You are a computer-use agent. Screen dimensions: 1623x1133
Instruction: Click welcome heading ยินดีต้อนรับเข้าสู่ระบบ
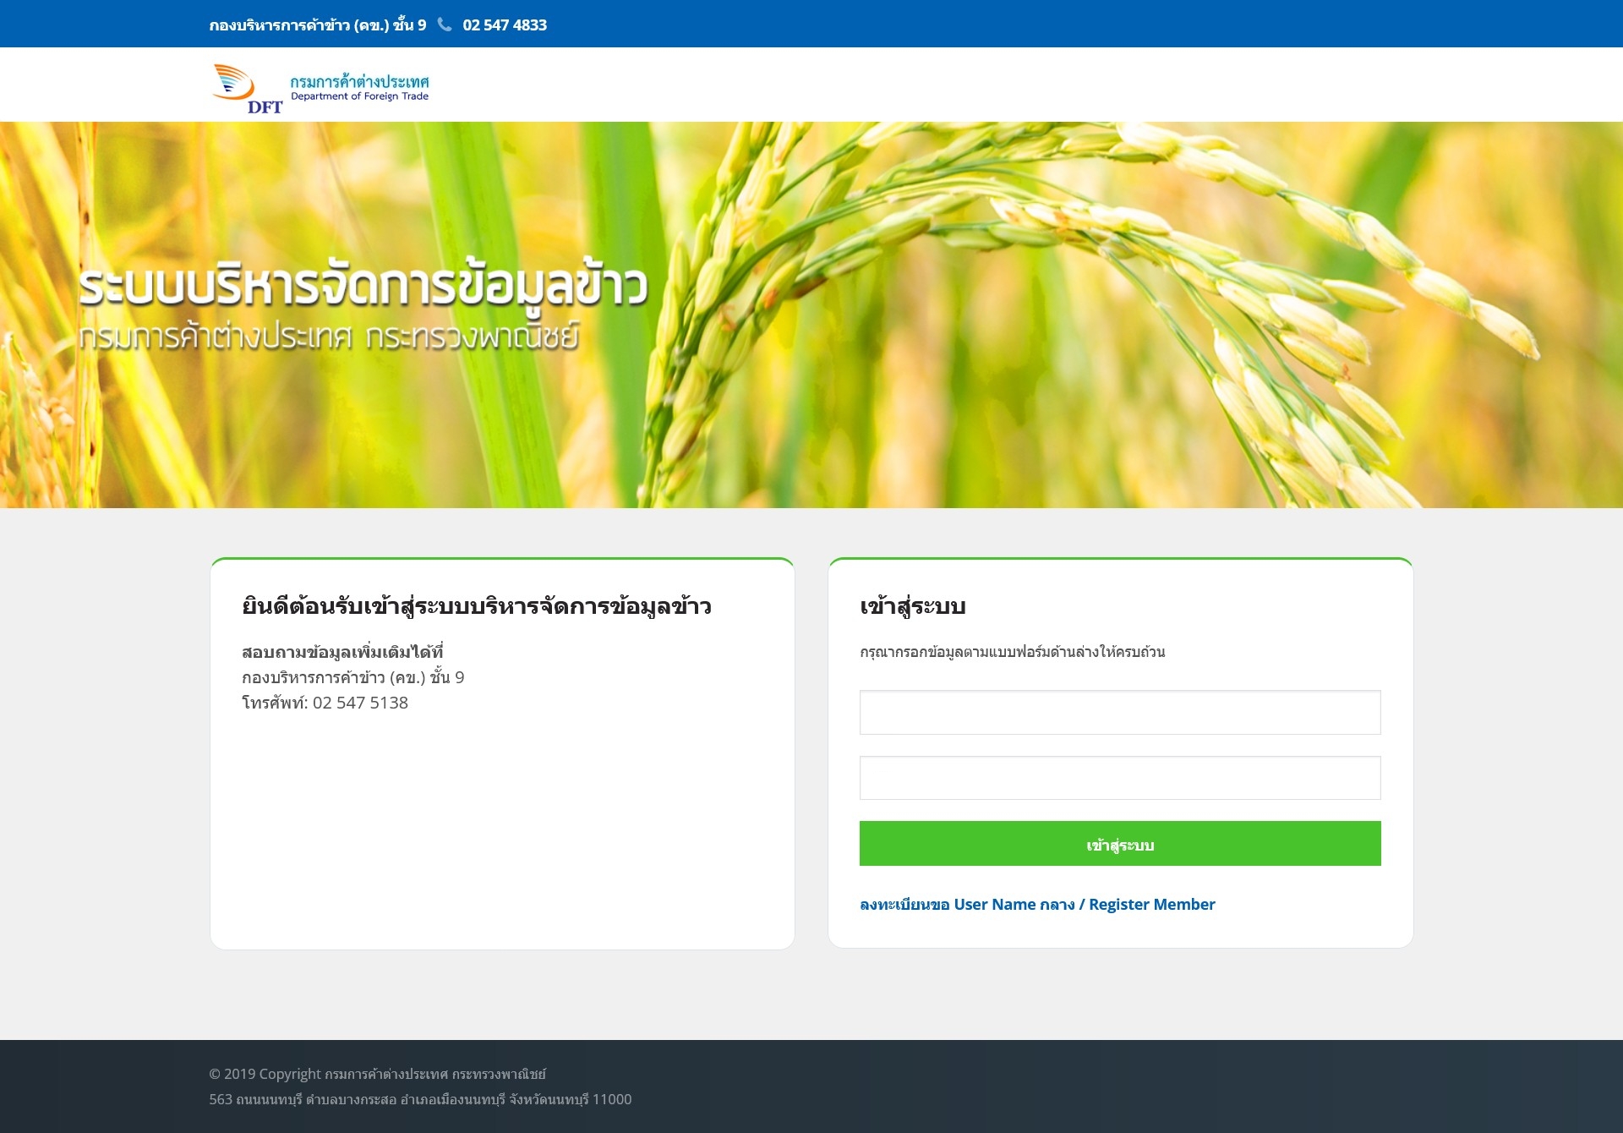[476, 606]
